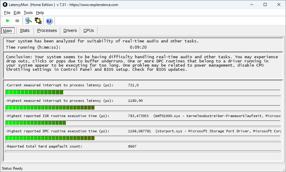Image resolution: width=286 pixels, height=172 pixels.
Task: Click the Conclusion paragraph text
Action: click(142, 63)
